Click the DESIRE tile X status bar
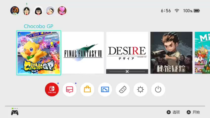 [127, 71]
